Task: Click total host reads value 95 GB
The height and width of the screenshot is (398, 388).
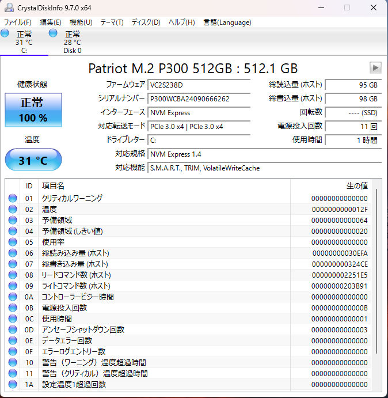Action: point(353,85)
